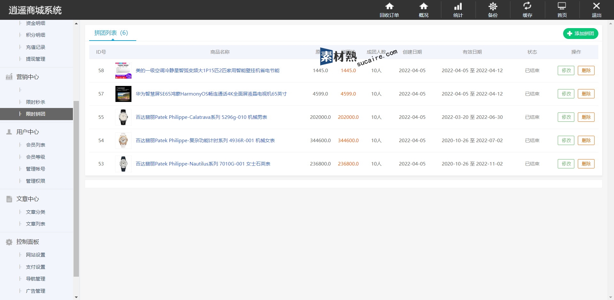The image size is (614, 300).
Task: Click 修改 for group ID 57
Action: [566, 94]
